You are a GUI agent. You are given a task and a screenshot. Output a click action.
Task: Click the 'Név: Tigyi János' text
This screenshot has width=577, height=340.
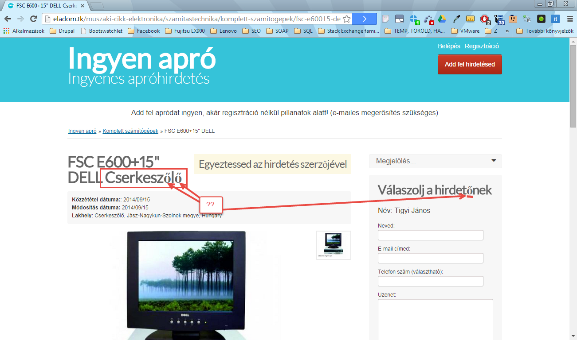pos(404,210)
